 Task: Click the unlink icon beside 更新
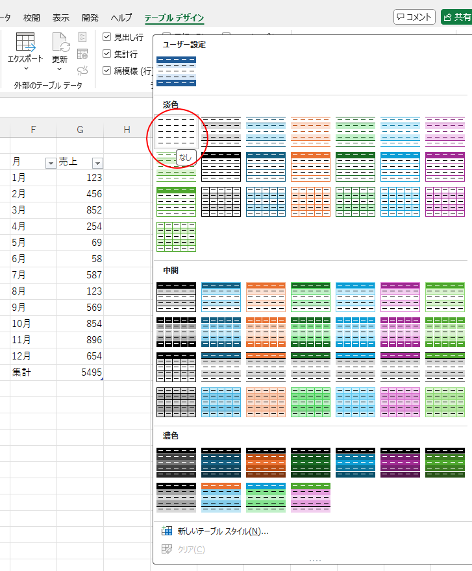point(82,71)
